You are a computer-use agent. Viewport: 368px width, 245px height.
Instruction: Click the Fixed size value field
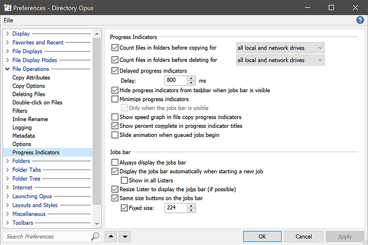pyautogui.click(x=176, y=208)
